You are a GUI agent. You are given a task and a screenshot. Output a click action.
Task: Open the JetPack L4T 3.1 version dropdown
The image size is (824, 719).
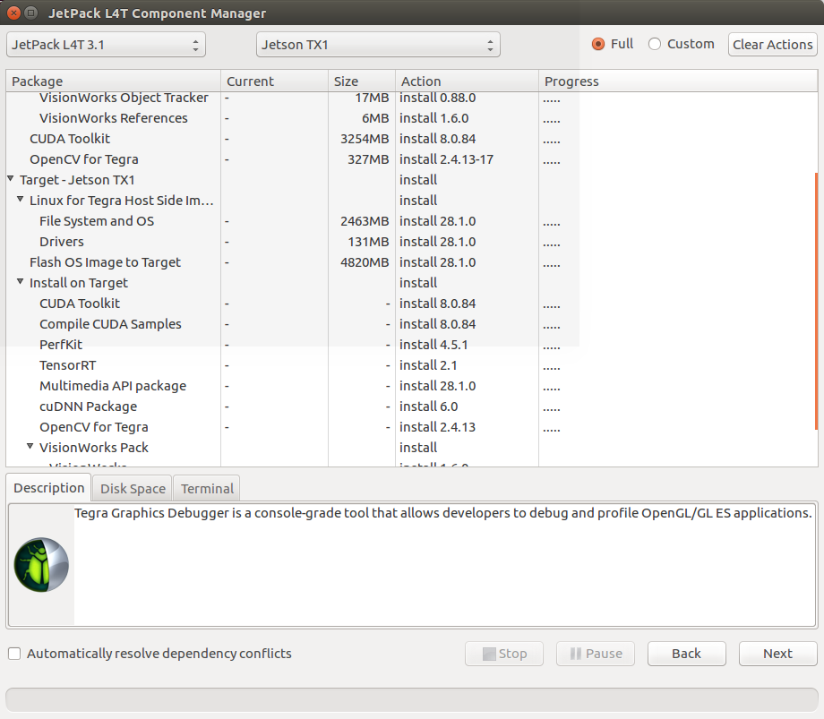tap(106, 45)
